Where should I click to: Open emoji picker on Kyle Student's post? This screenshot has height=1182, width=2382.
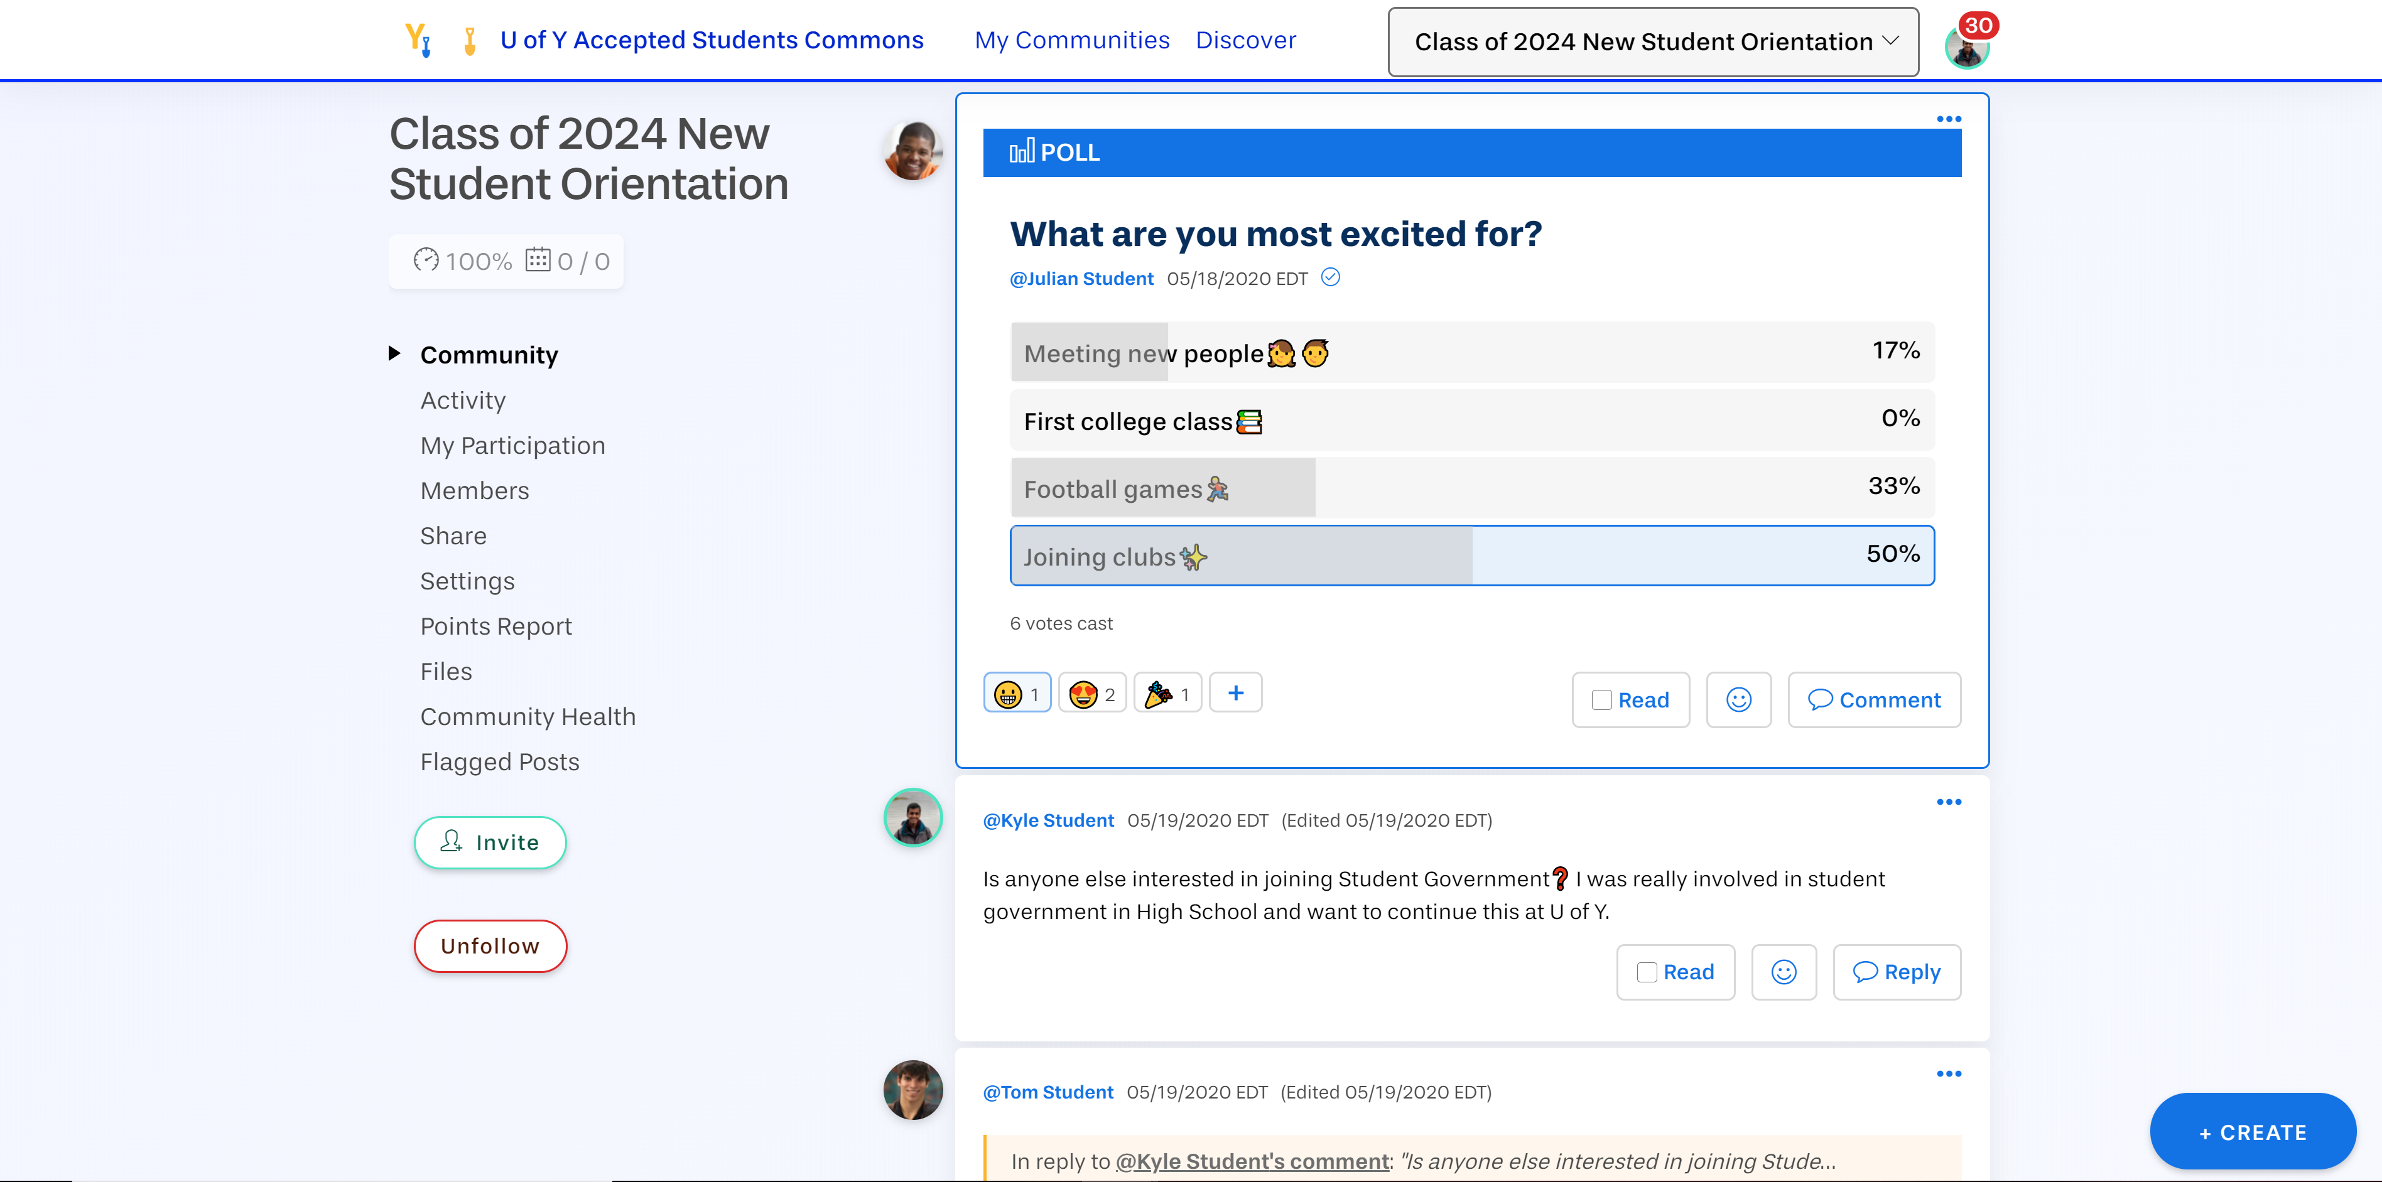point(1784,972)
